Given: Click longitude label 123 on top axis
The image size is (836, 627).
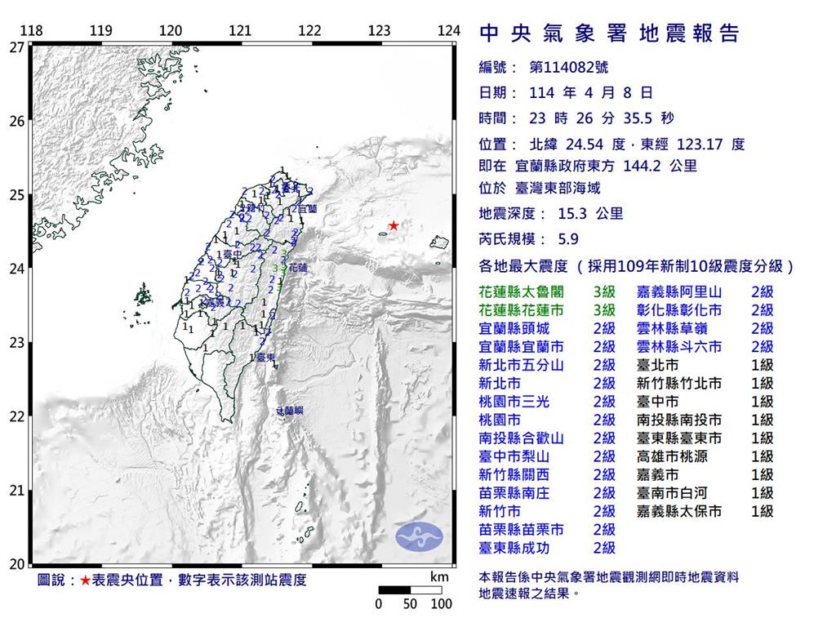Looking at the screenshot, I should pyautogui.click(x=379, y=30).
